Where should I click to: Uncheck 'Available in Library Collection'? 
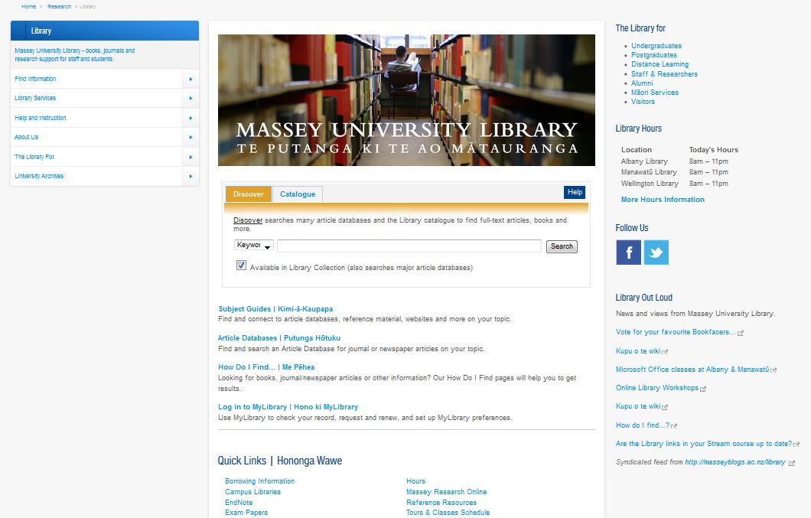(x=241, y=266)
